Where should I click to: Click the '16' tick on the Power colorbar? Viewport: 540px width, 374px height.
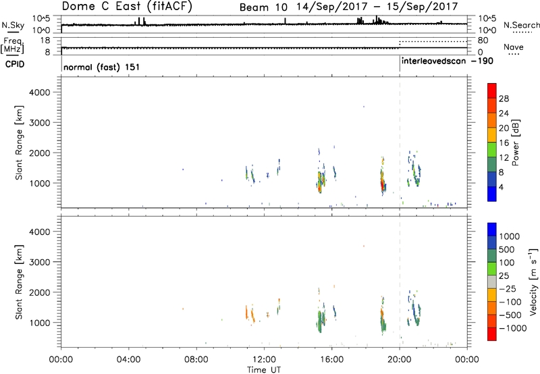pos(504,143)
